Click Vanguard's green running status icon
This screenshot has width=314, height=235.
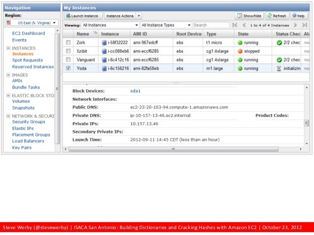[240, 60]
